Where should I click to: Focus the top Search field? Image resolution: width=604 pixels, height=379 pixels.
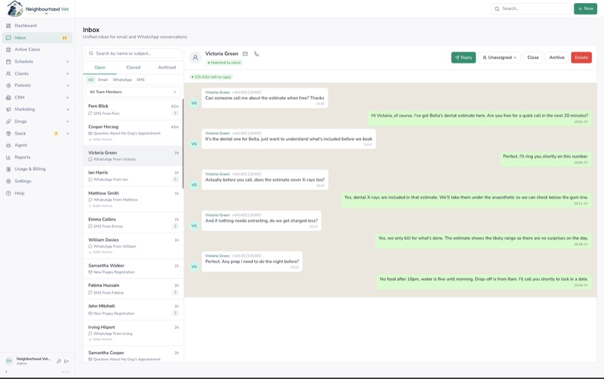pos(531,8)
